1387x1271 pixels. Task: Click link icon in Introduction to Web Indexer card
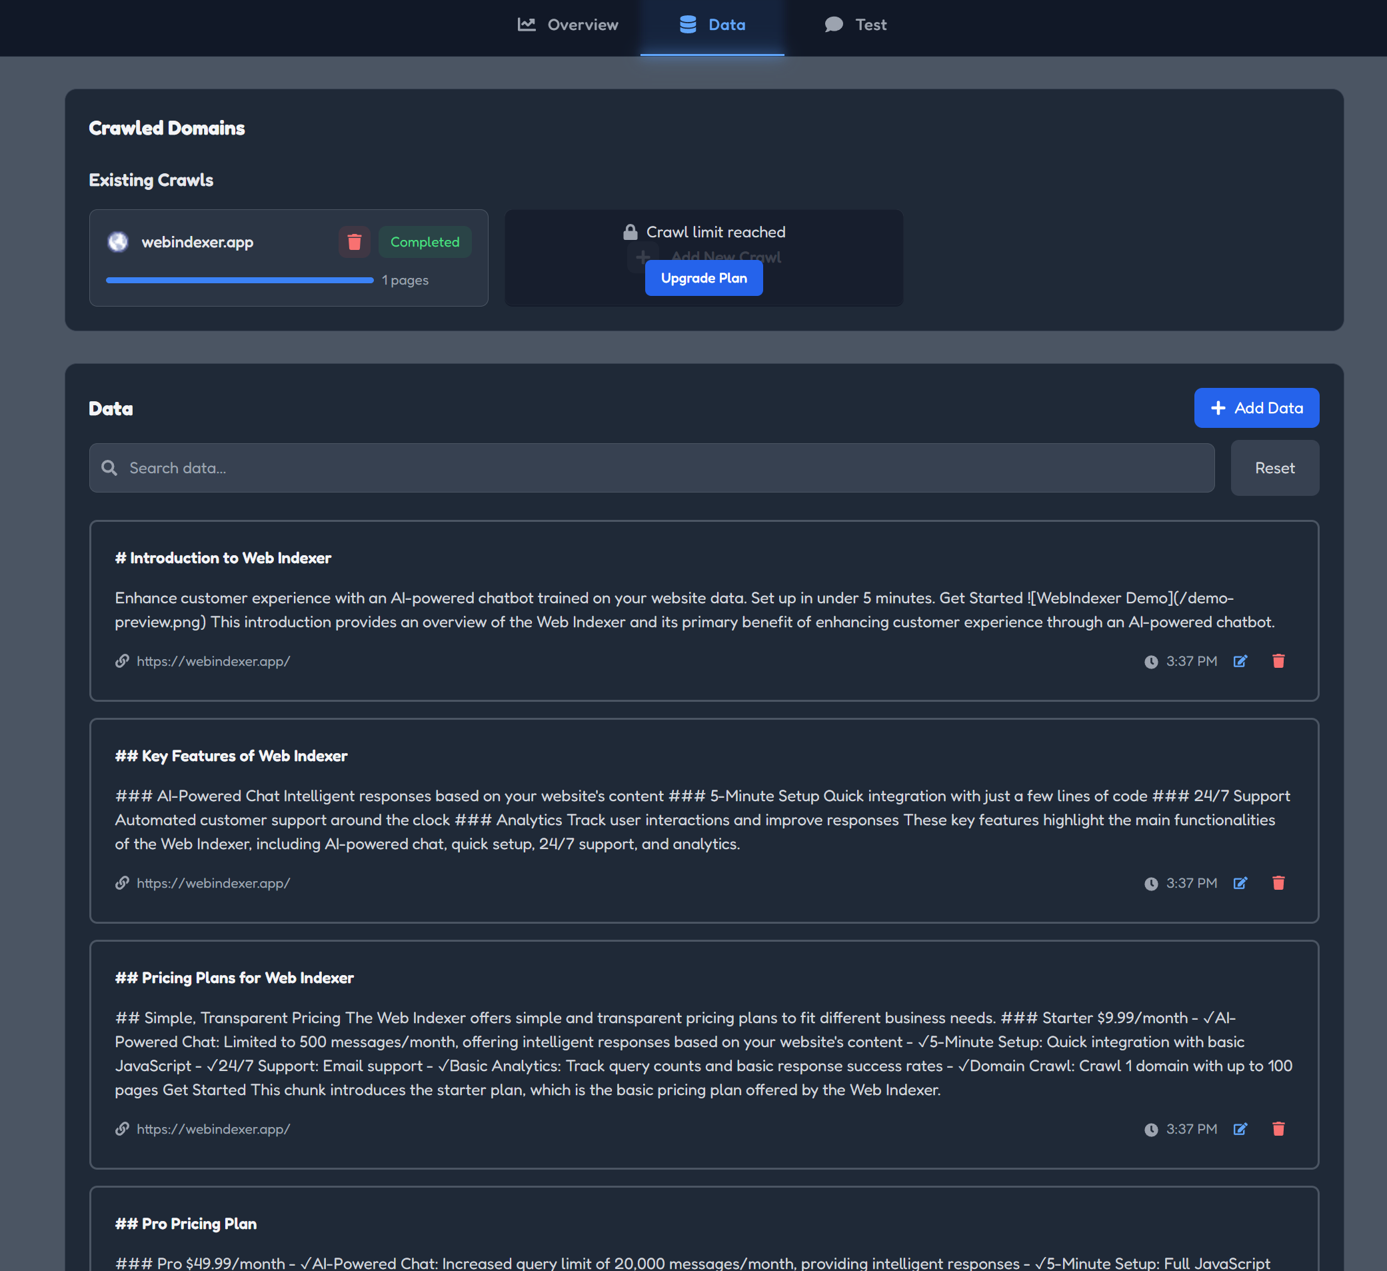click(x=123, y=661)
